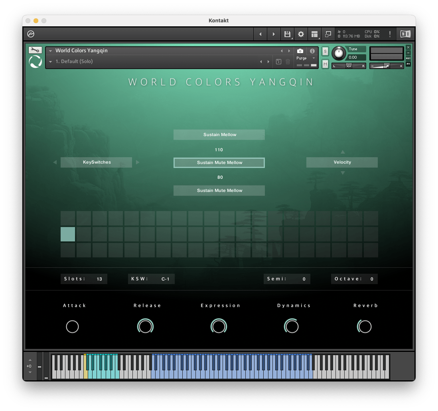Open the save floppy disk menu
Image resolution: width=438 pixels, height=411 pixels.
pos(288,34)
